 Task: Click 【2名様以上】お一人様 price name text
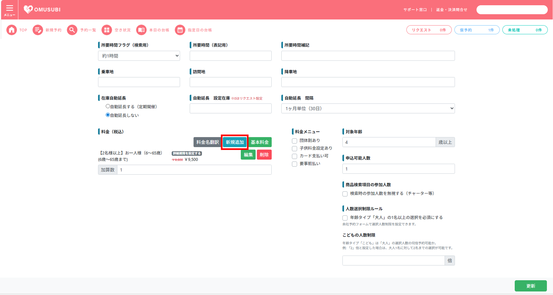pos(131,153)
